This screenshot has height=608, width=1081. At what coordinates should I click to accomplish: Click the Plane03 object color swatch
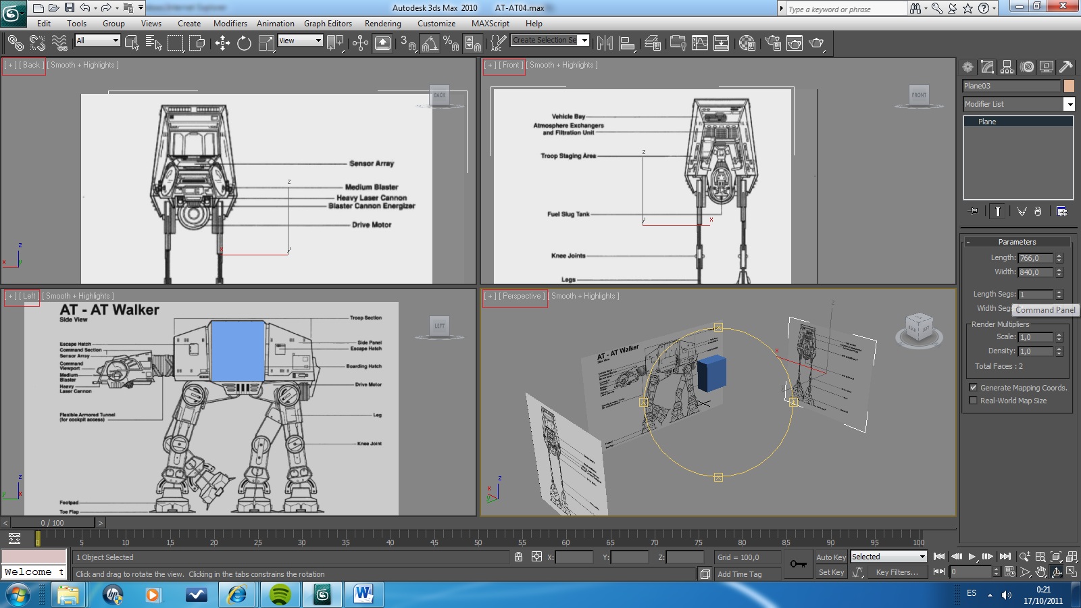(1069, 86)
